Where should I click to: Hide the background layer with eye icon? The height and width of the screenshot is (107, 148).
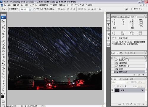click(x=112, y=90)
